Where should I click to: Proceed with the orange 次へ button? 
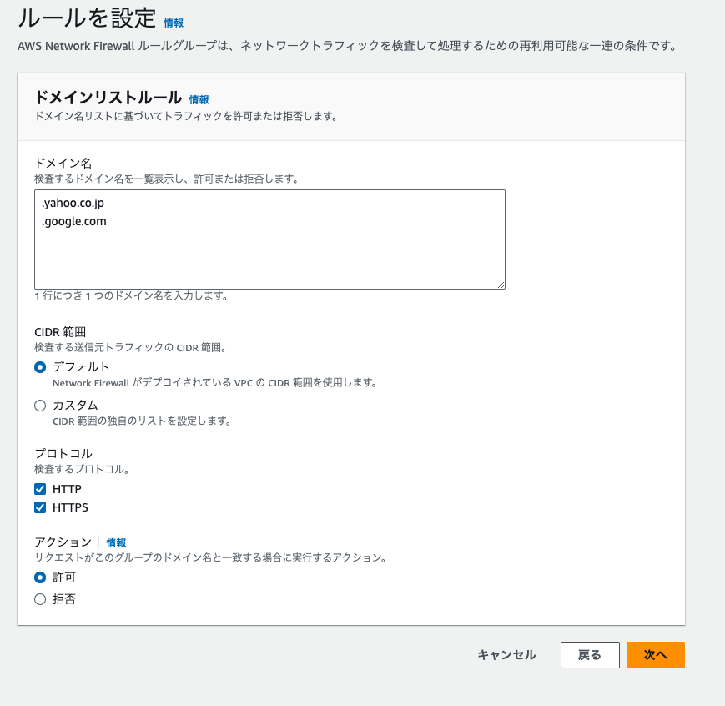click(655, 655)
